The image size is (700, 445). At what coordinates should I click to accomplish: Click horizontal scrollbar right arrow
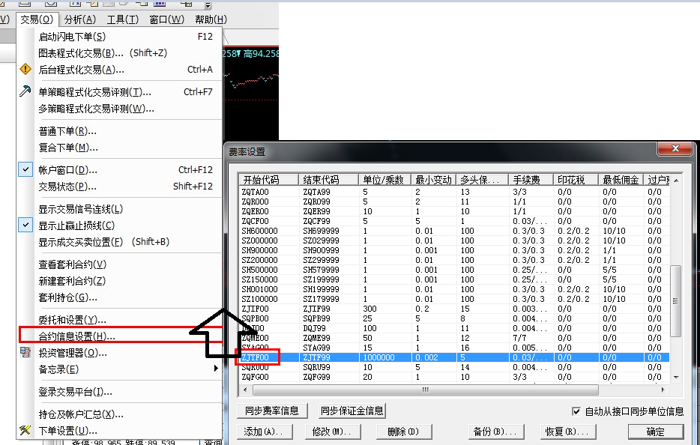point(664,390)
